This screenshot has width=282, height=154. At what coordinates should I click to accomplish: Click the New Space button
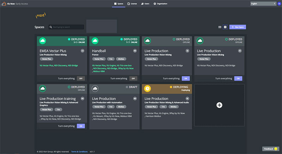pyautogui.click(x=238, y=27)
